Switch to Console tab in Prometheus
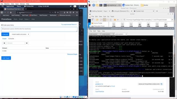This screenshot has width=177, height=99. tap(11, 38)
